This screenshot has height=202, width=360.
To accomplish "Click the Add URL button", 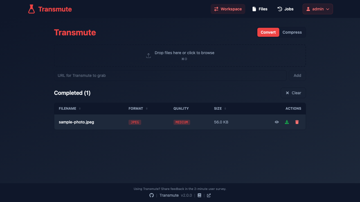I will [297, 75].
